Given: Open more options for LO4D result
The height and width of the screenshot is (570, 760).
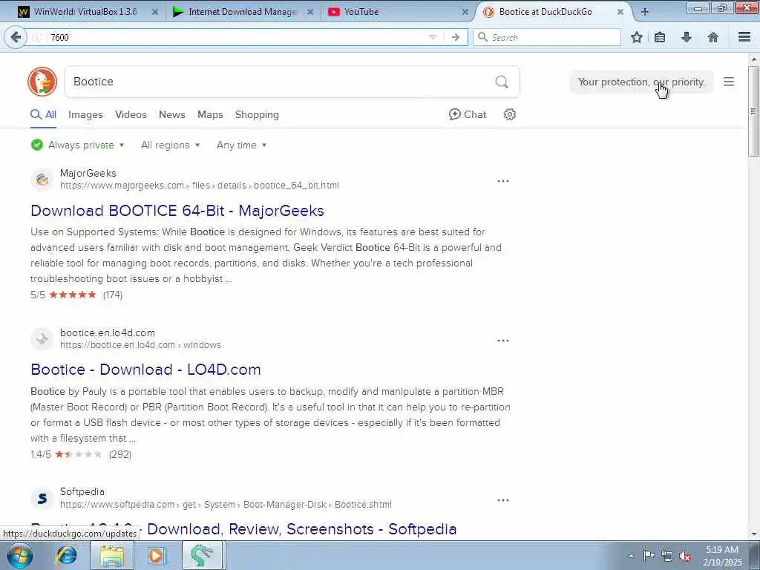Looking at the screenshot, I should [x=503, y=340].
